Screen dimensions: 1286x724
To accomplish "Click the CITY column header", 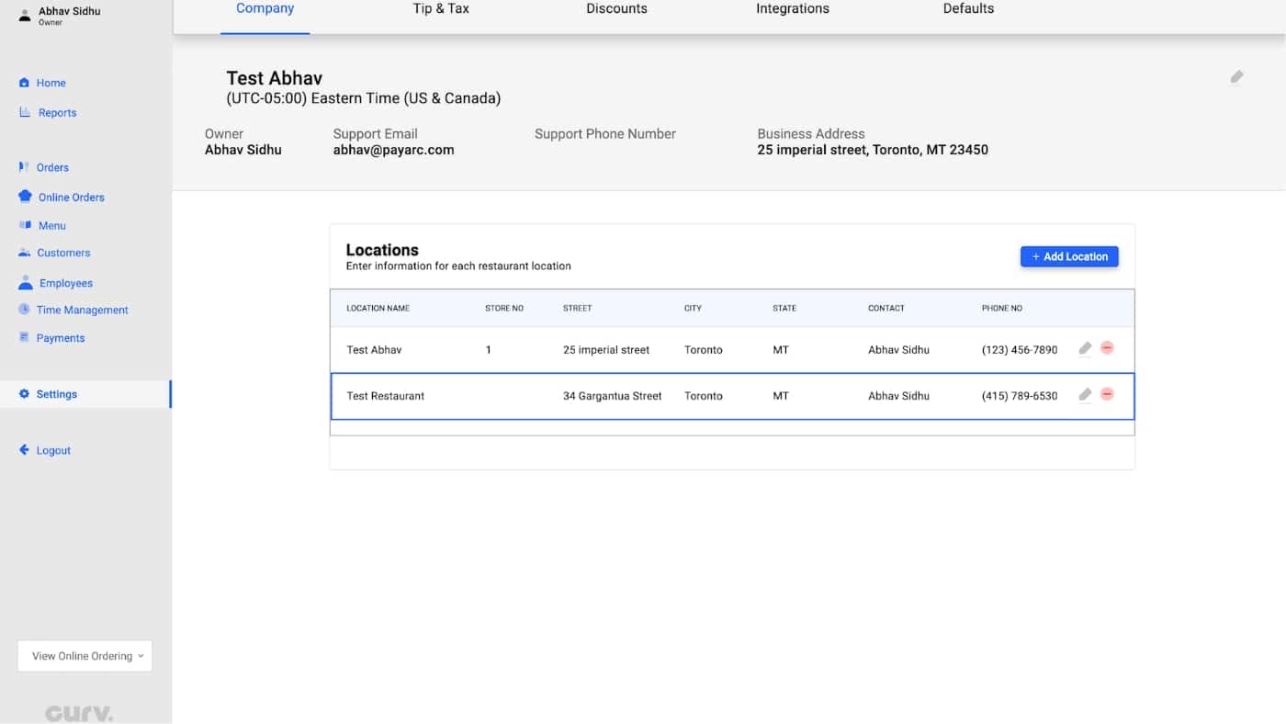I will 693,308.
